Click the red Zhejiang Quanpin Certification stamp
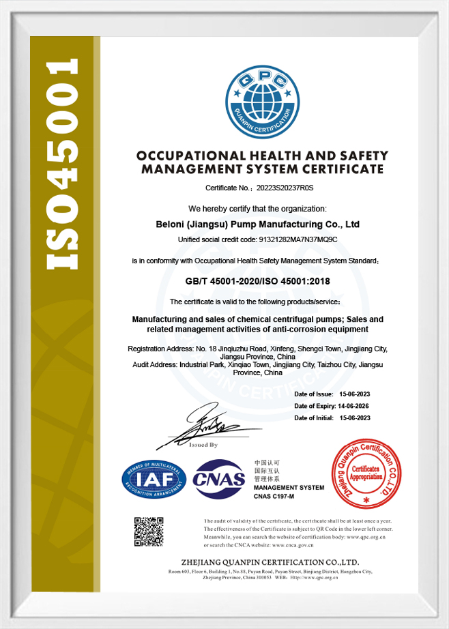This screenshot has height=629, width=449. tap(366, 473)
